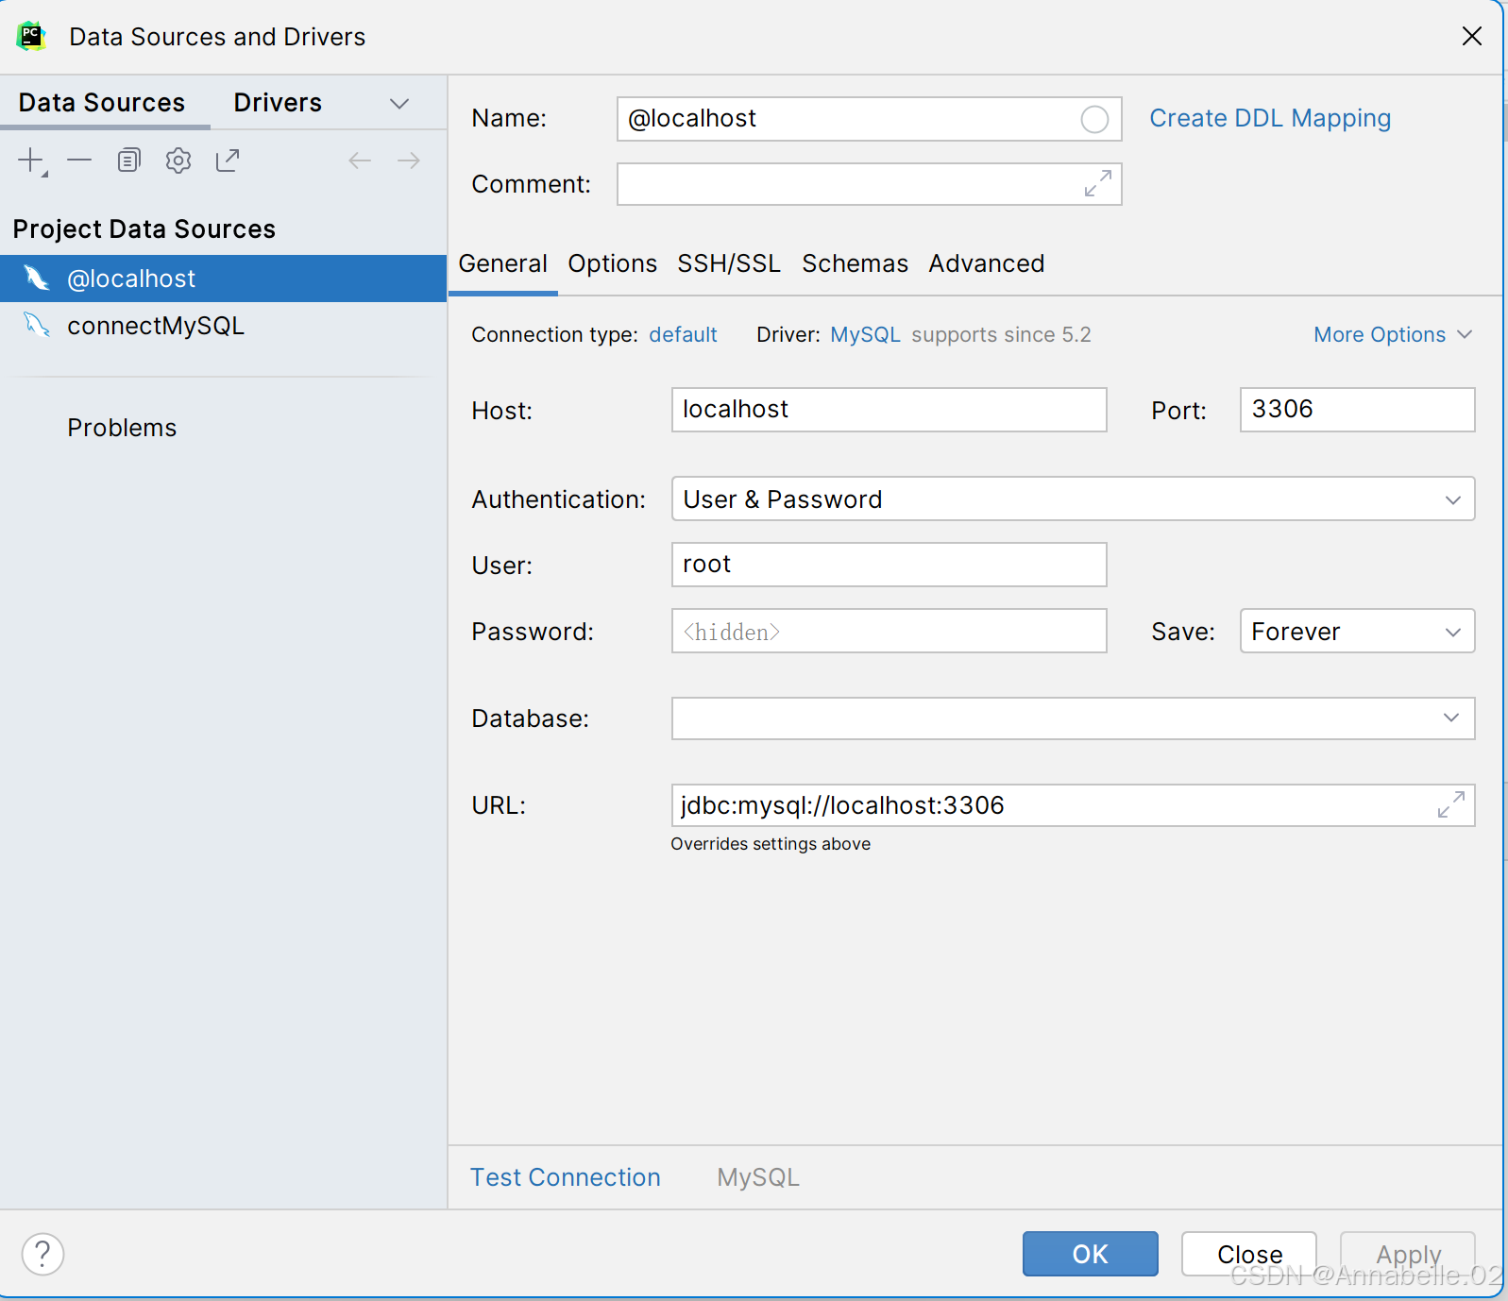Viewport: 1508px width, 1301px height.
Task: Click the make global export icon
Action: (x=228, y=161)
